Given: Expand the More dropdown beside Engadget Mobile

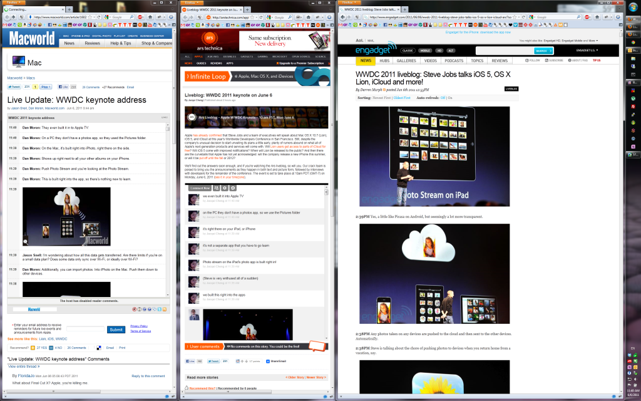Looking at the screenshot, I should coord(593,41).
